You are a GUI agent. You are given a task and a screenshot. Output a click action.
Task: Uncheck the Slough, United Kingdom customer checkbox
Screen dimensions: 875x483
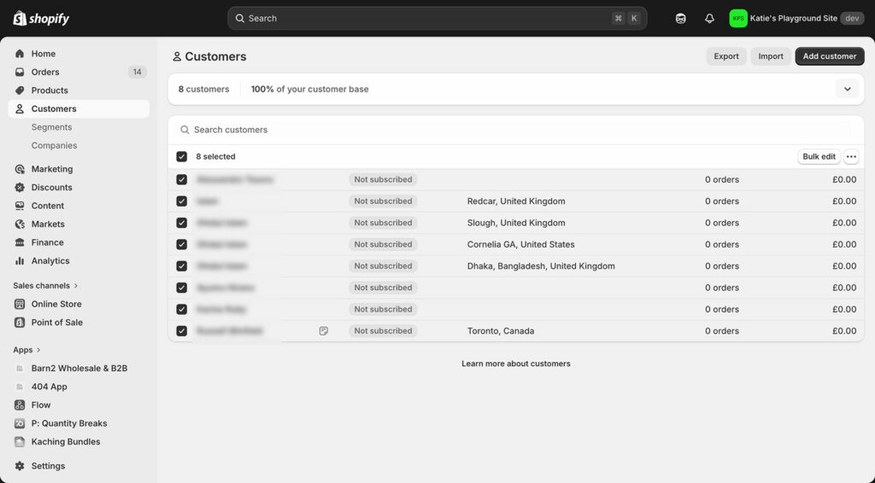pyautogui.click(x=181, y=223)
